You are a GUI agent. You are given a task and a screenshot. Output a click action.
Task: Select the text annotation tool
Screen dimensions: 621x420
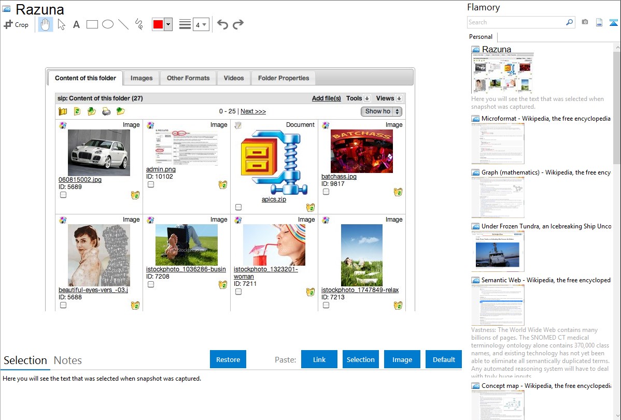click(76, 24)
